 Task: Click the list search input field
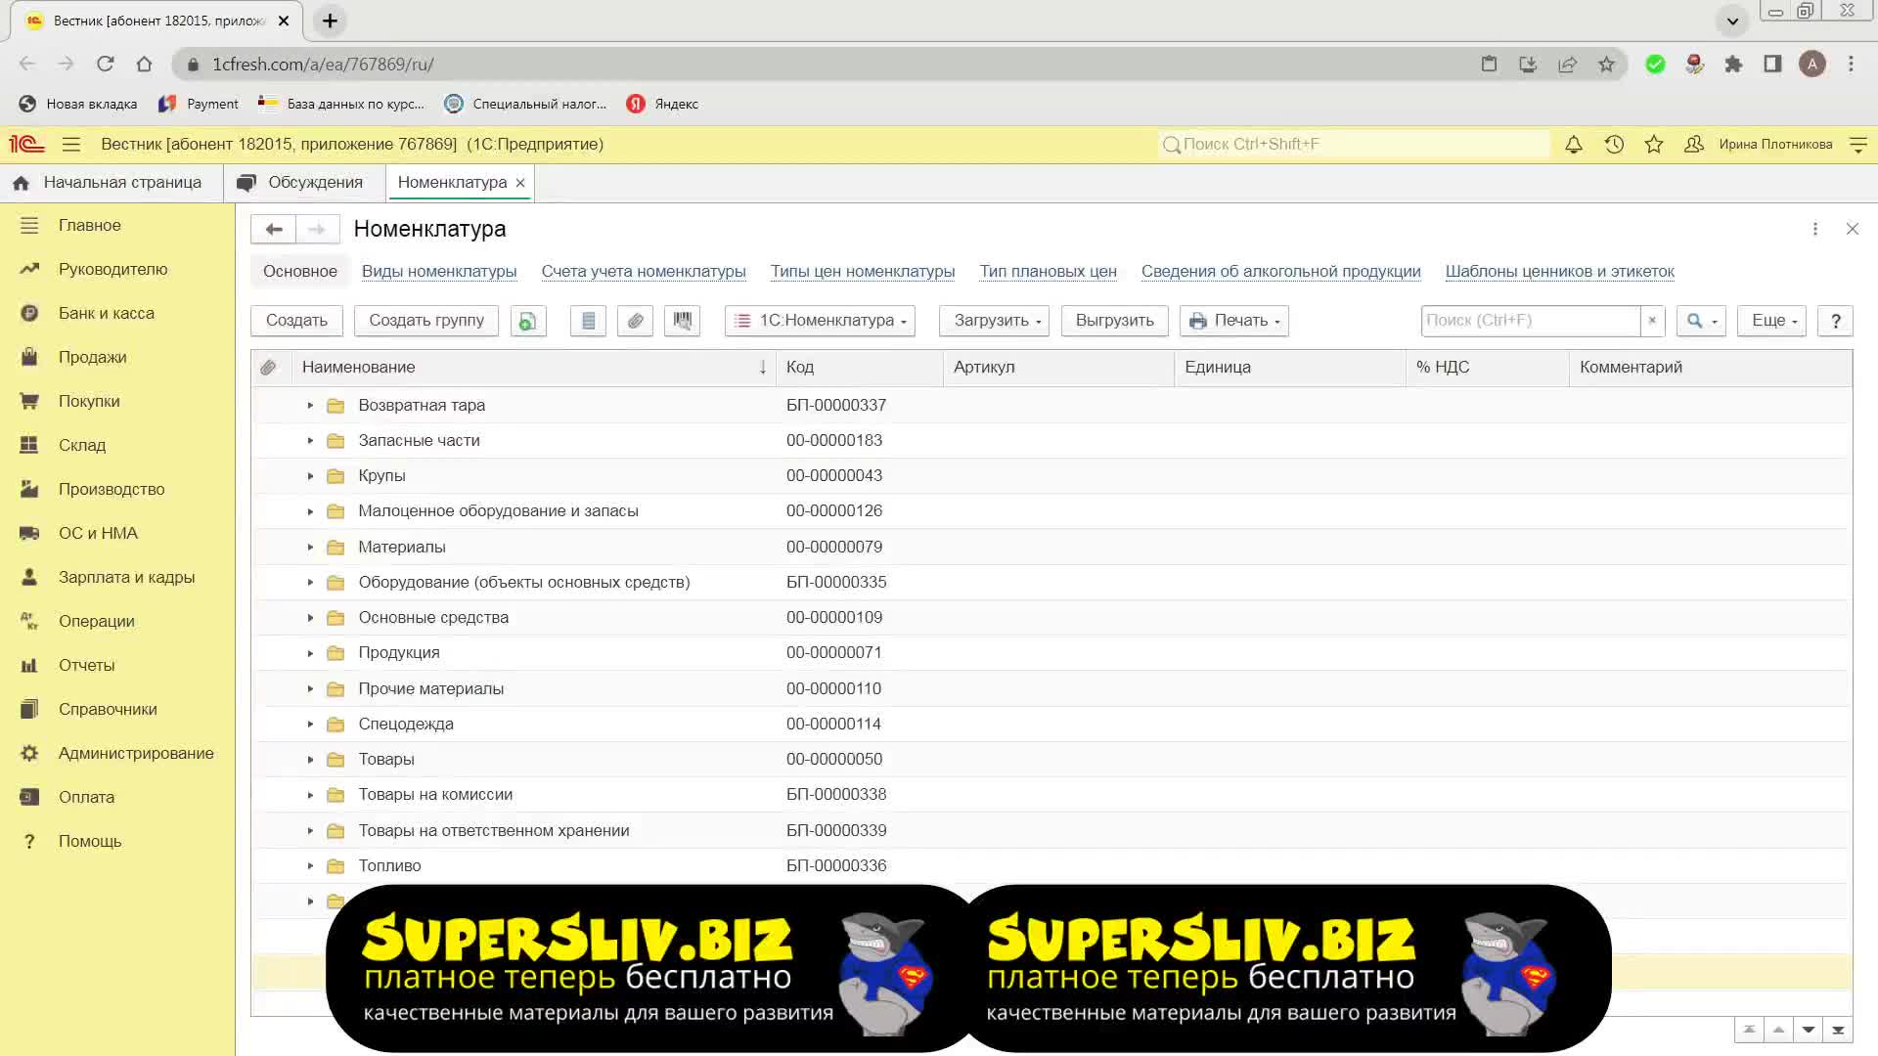pyautogui.click(x=1529, y=321)
